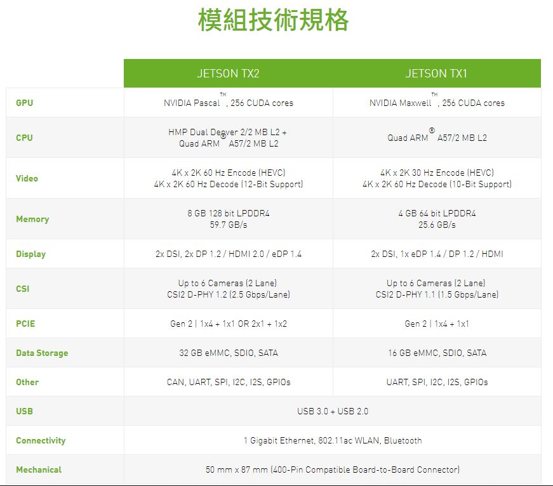The height and width of the screenshot is (486, 553).
Task: Click the GPU row label
Action: pos(24,103)
